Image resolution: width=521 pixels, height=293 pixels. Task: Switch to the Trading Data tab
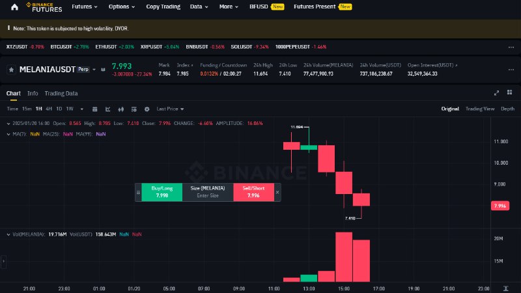61,93
